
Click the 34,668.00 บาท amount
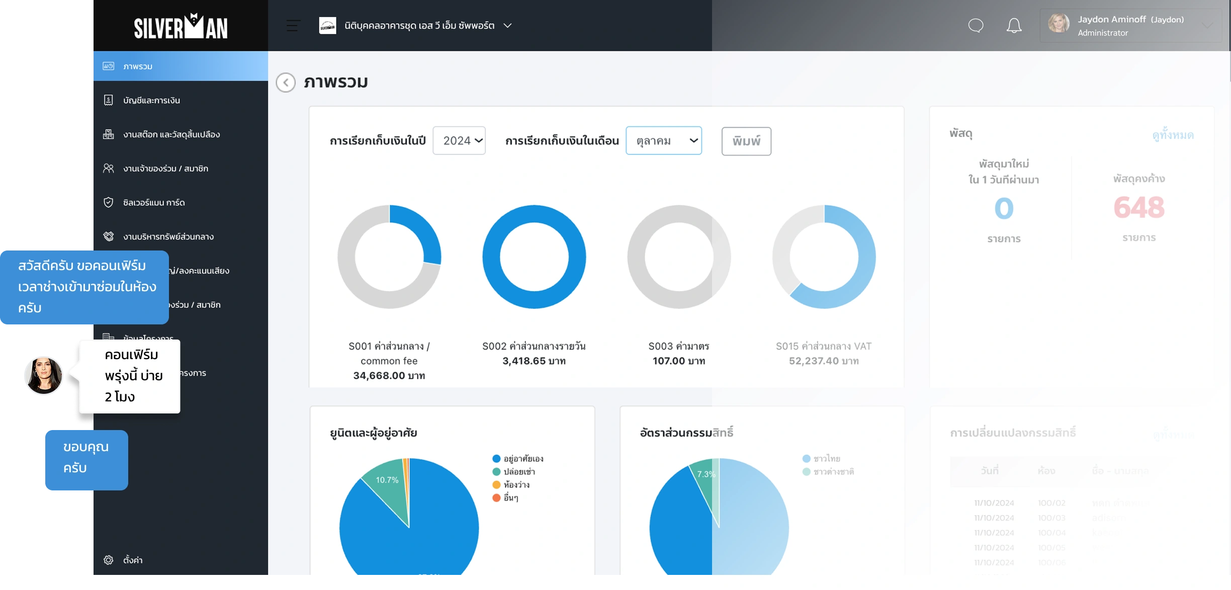point(389,376)
